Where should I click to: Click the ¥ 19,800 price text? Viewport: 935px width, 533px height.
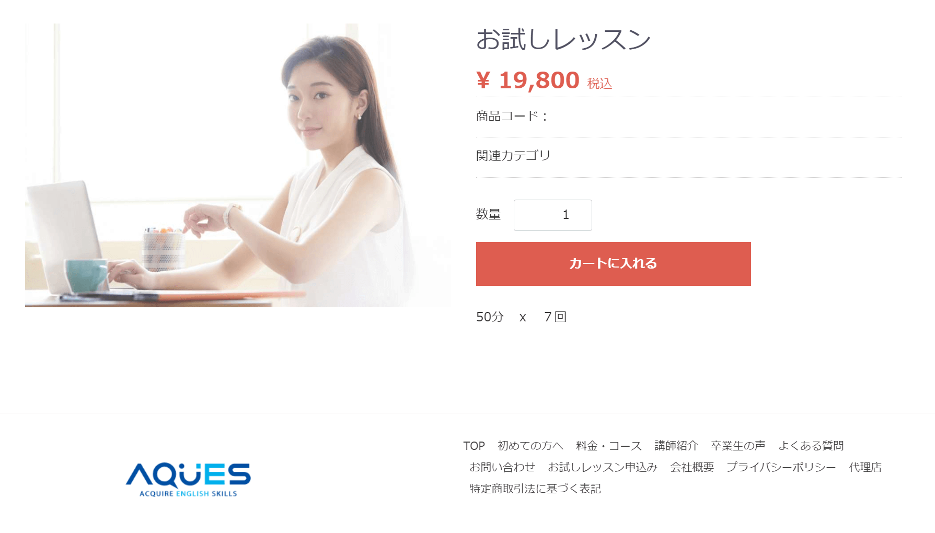pos(528,80)
